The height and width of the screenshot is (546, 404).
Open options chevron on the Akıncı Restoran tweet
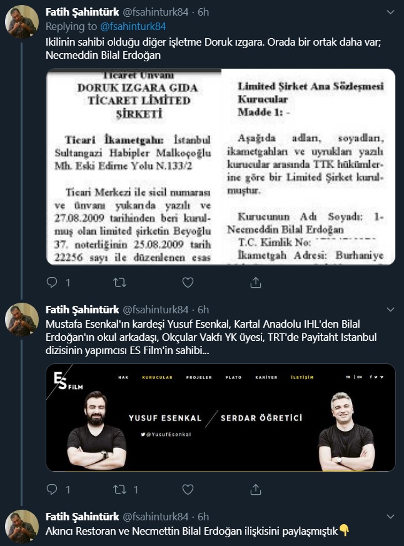390,517
